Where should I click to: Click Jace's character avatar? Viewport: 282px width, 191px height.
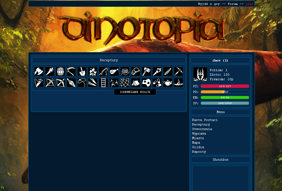point(200,74)
